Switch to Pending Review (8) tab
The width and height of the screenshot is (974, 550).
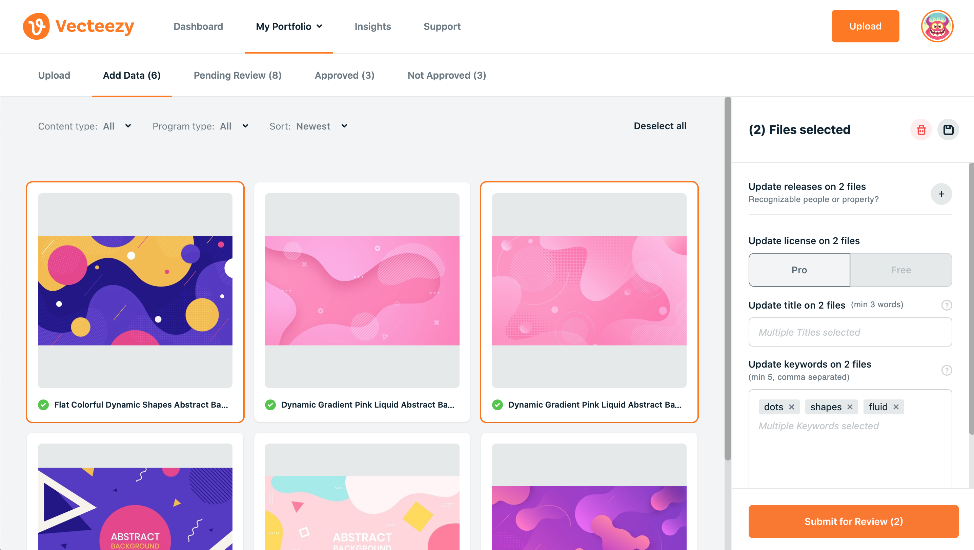pyautogui.click(x=238, y=75)
